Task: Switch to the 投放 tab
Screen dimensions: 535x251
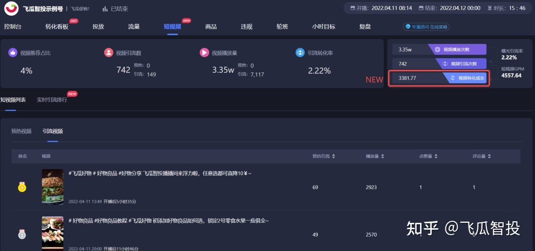Action: [98, 27]
